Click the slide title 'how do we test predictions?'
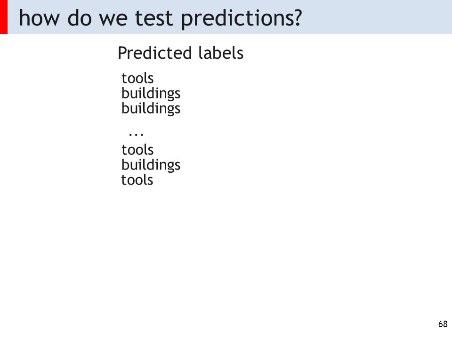The height and width of the screenshot is (339, 452). [160, 18]
